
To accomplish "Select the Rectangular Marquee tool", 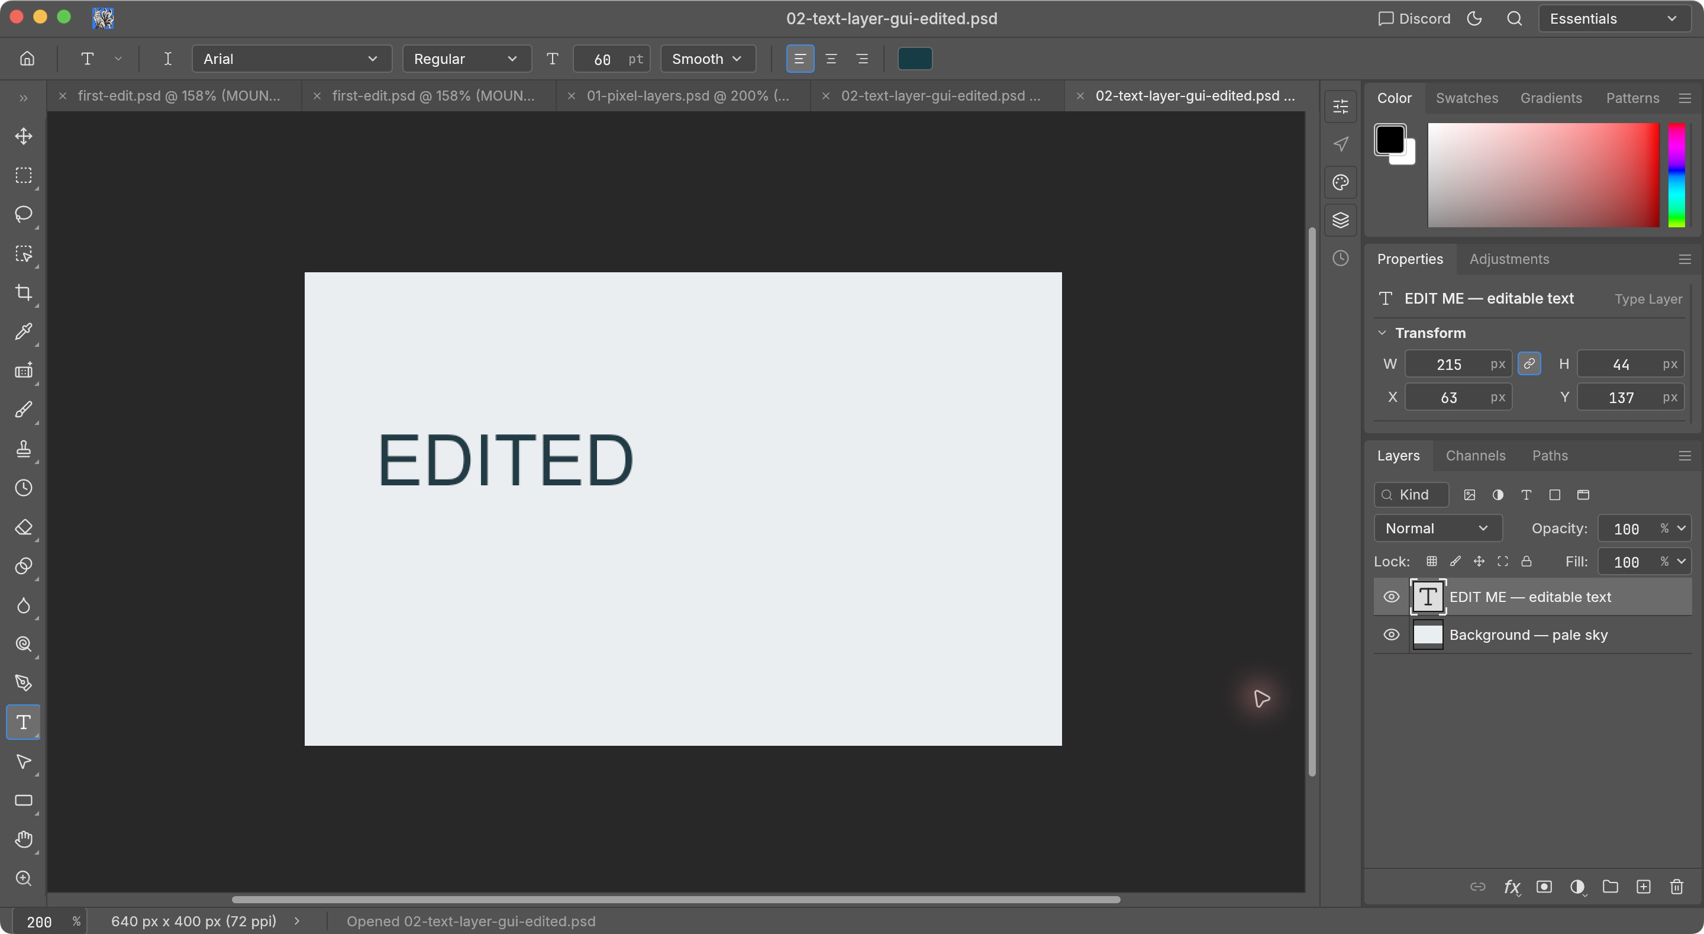I will click(x=24, y=175).
